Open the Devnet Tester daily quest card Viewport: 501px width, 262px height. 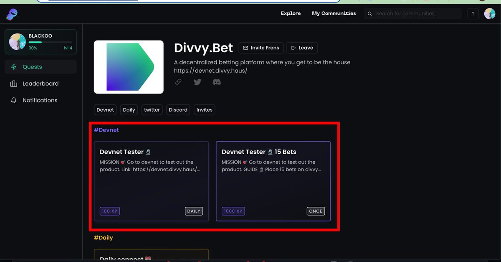pyautogui.click(x=151, y=181)
